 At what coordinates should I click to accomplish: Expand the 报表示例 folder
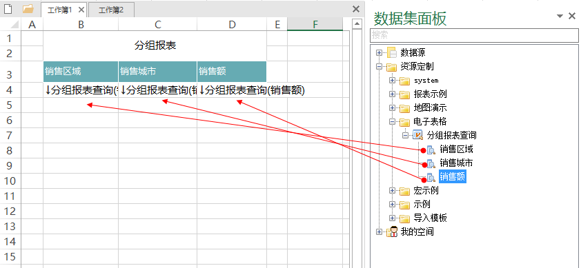[392, 94]
